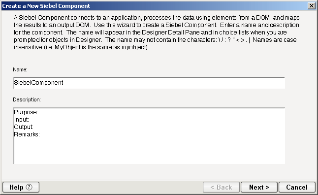The image size is (318, 195).
Task: Click empty area below Remarks in Description box
Action: point(149,151)
